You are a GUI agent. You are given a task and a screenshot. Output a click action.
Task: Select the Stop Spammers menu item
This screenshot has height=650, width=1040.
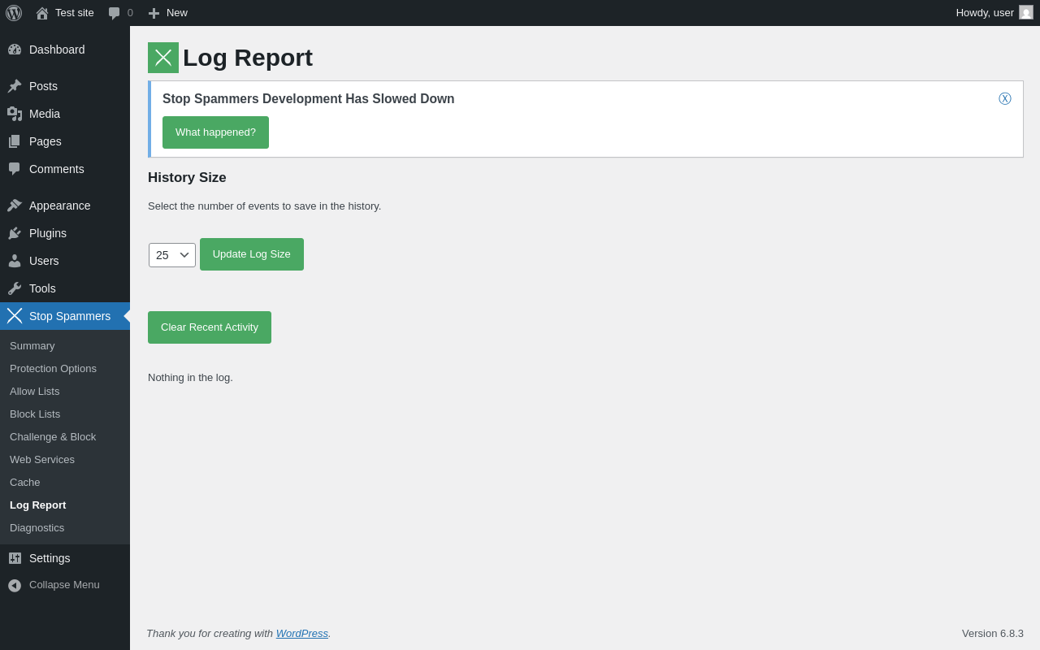(65, 316)
